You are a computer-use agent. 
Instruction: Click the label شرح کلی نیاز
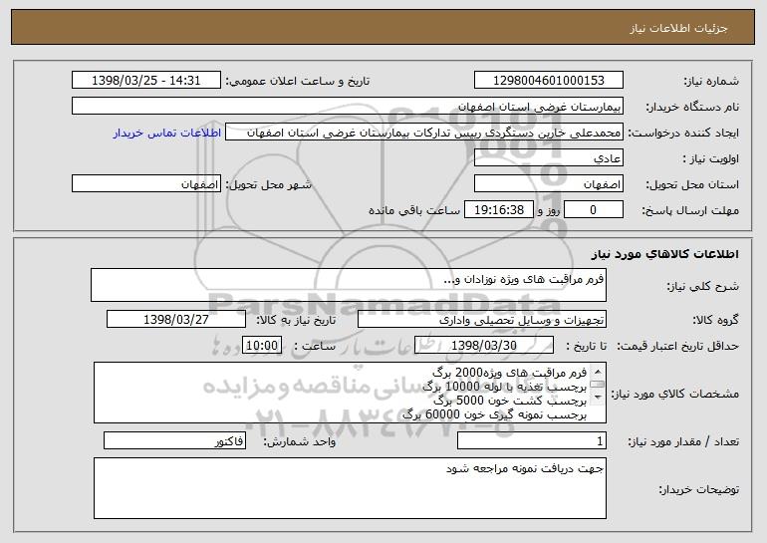(703, 286)
